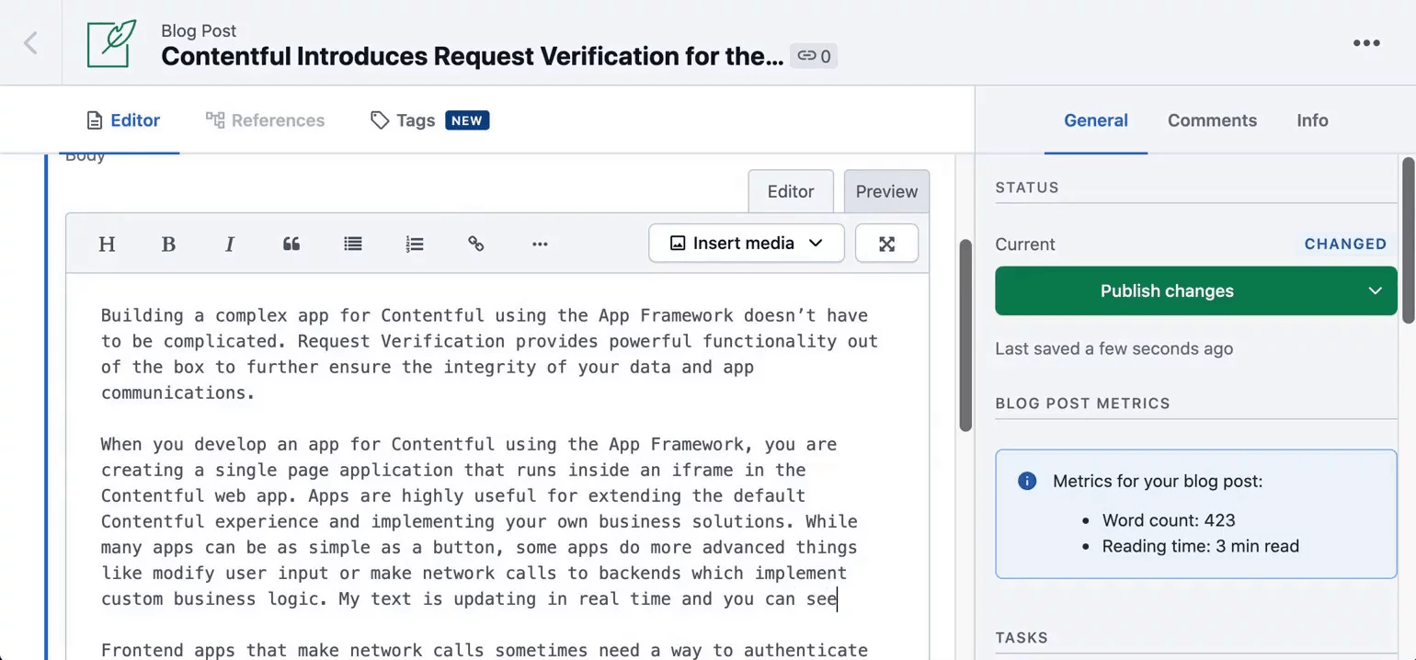The width and height of the screenshot is (1416, 660).
Task: Click into the markdown body text area
Action: (497, 466)
